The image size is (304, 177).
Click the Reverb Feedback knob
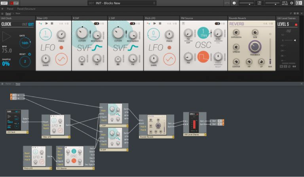tap(255, 47)
